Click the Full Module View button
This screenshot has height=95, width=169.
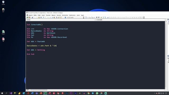[x=28, y=90]
